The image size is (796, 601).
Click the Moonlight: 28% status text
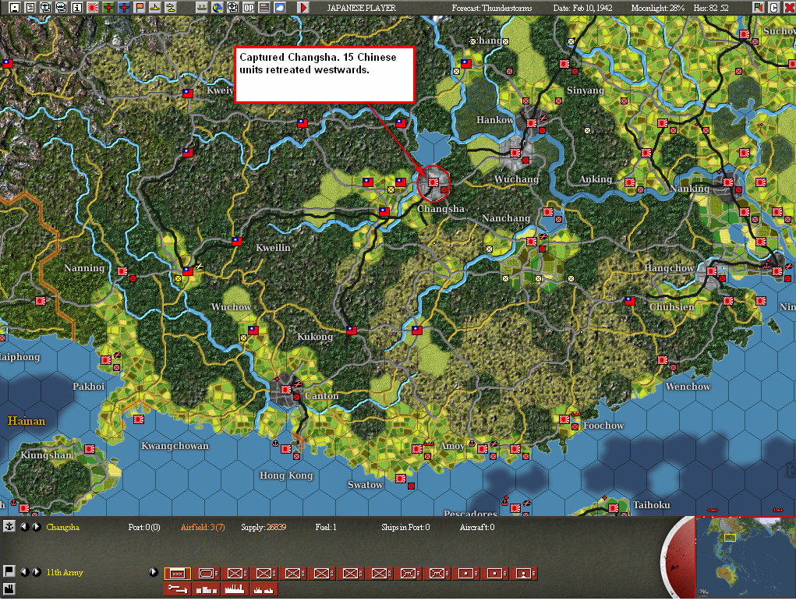[657, 8]
